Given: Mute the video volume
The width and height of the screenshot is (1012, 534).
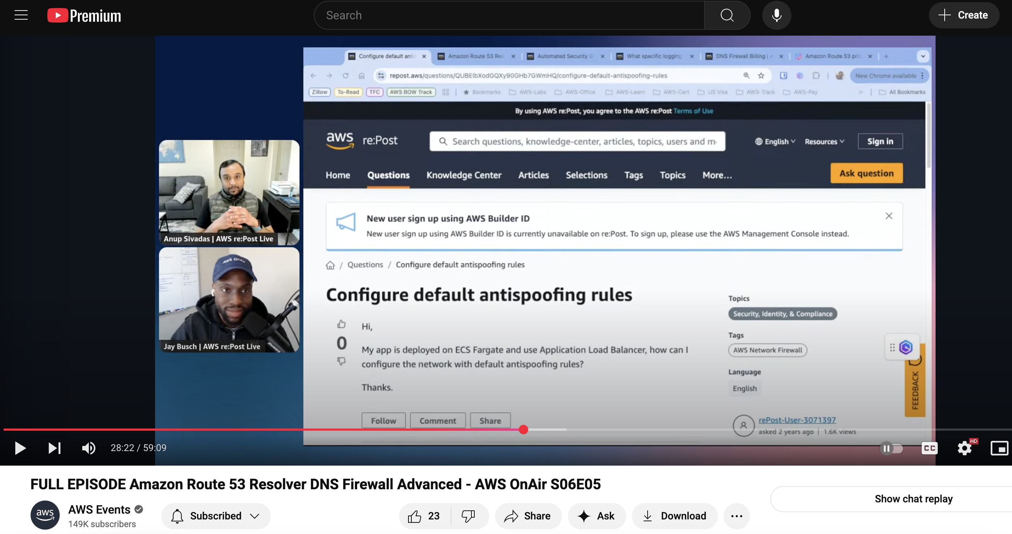Looking at the screenshot, I should [88, 448].
